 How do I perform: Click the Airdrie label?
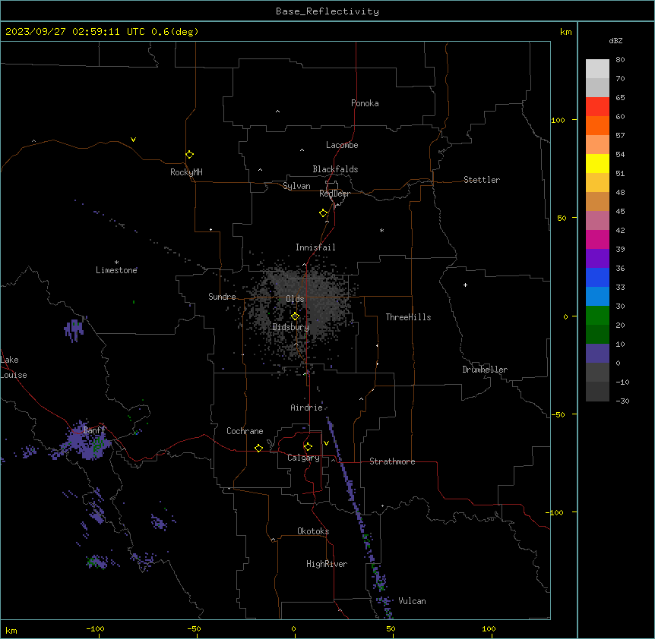point(307,408)
